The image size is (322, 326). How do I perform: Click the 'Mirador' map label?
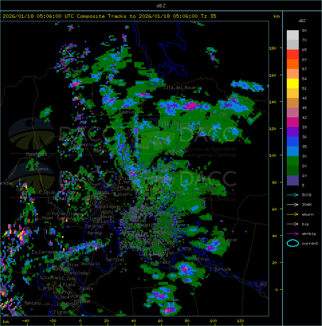[x=163, y=262]
